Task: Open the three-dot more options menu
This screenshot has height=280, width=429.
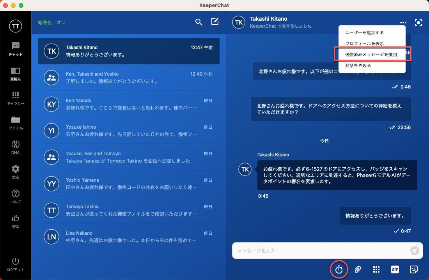Action: pos(403,23)
